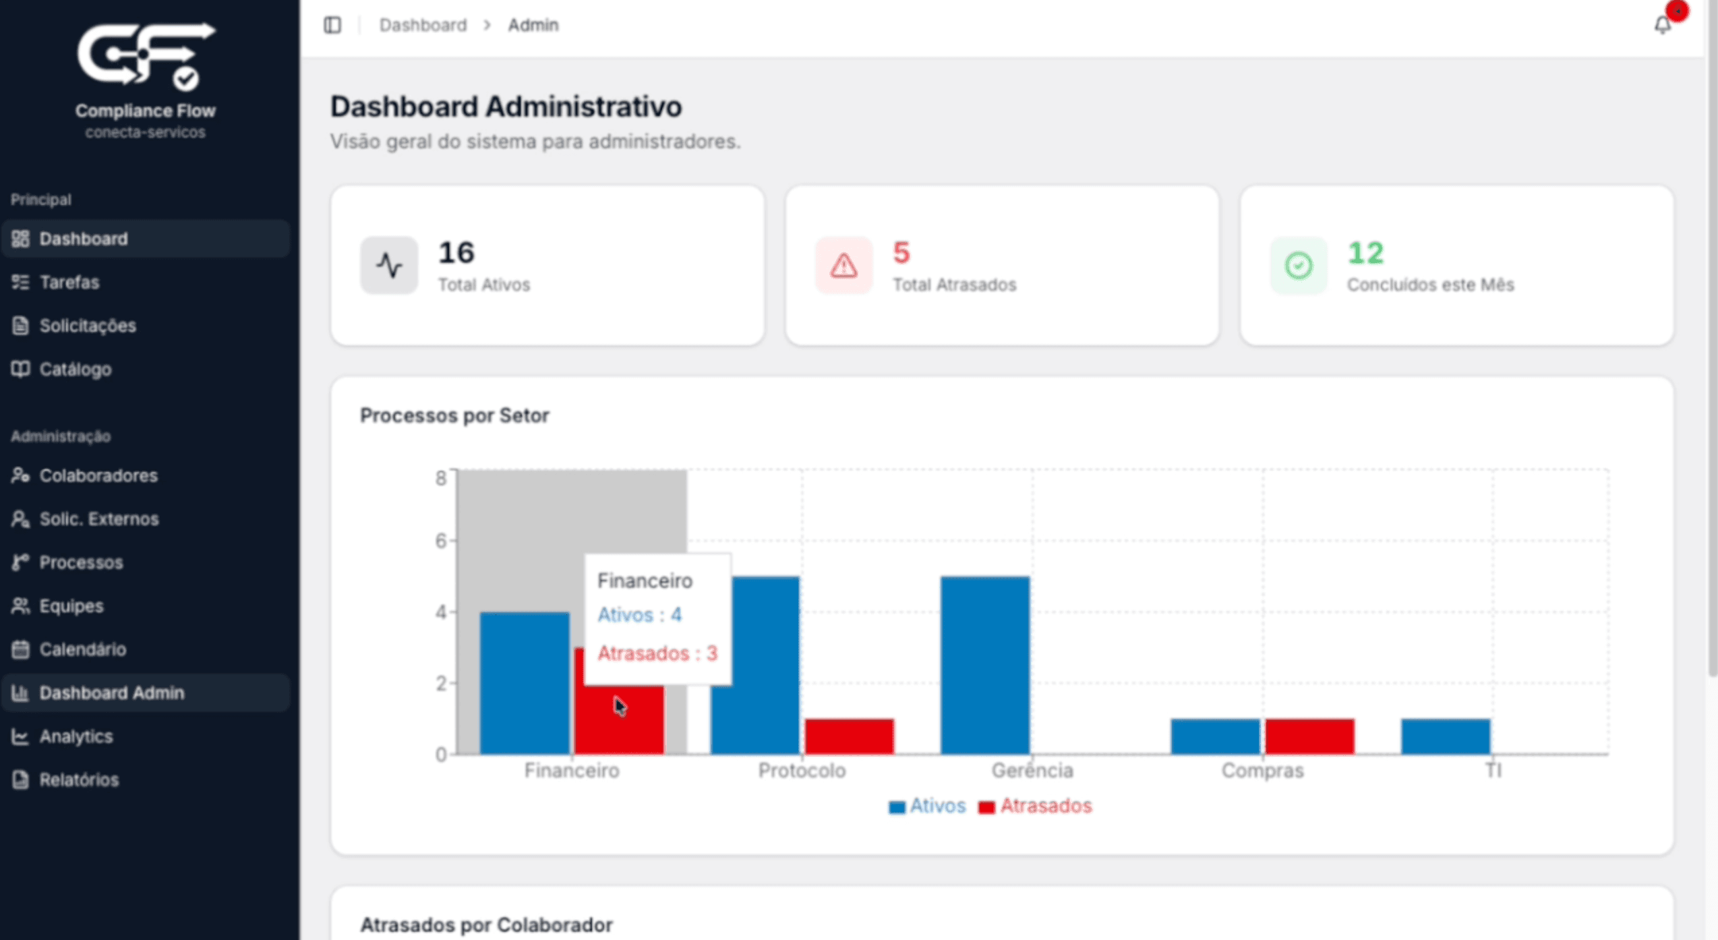This screenshot has width=1718, height=940.
Task: Select Dashboard Admin menu item
Action: (x=146, y=693)
